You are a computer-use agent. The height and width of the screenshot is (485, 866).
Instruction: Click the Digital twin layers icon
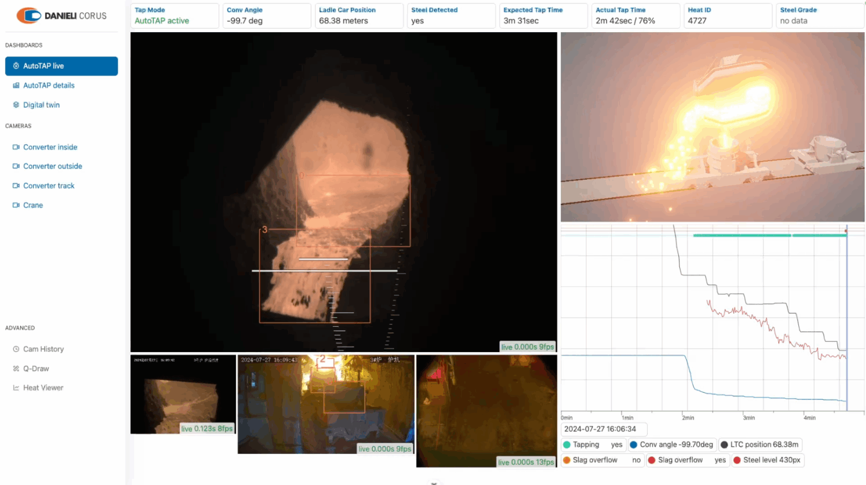16,105
